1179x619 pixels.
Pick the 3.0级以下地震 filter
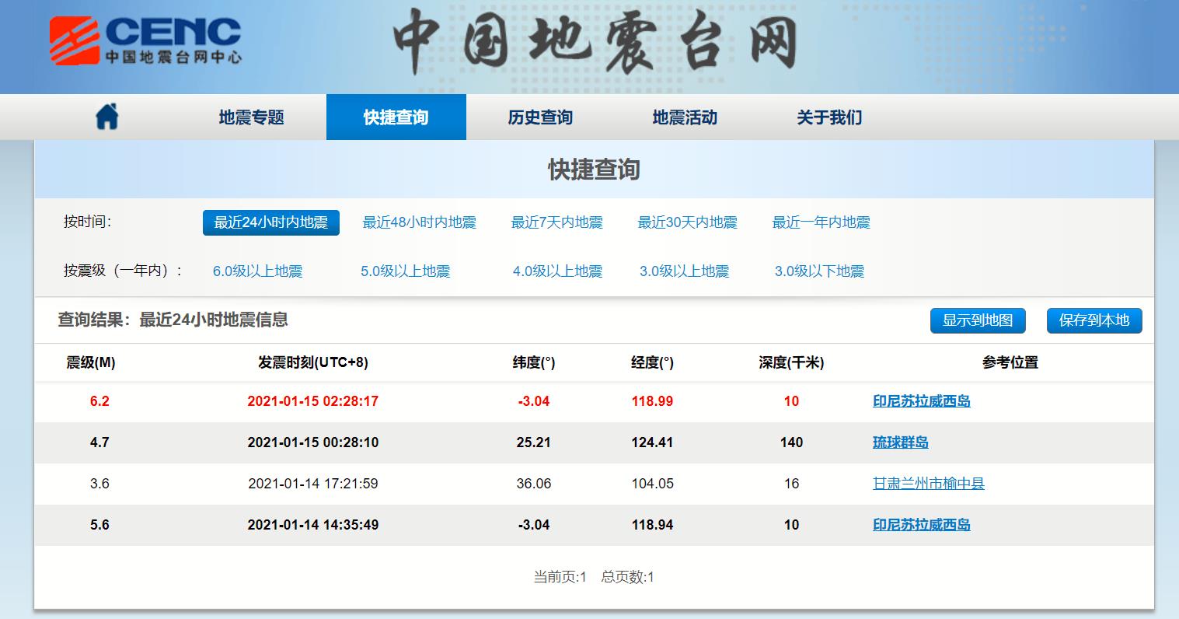point(819,271)
